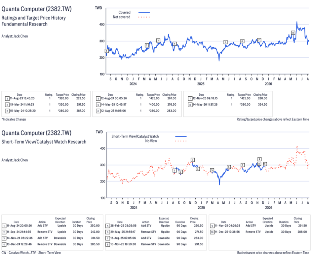Click the '*Indicates Change' footnote
311x254 pixels.
coord(14,119)
